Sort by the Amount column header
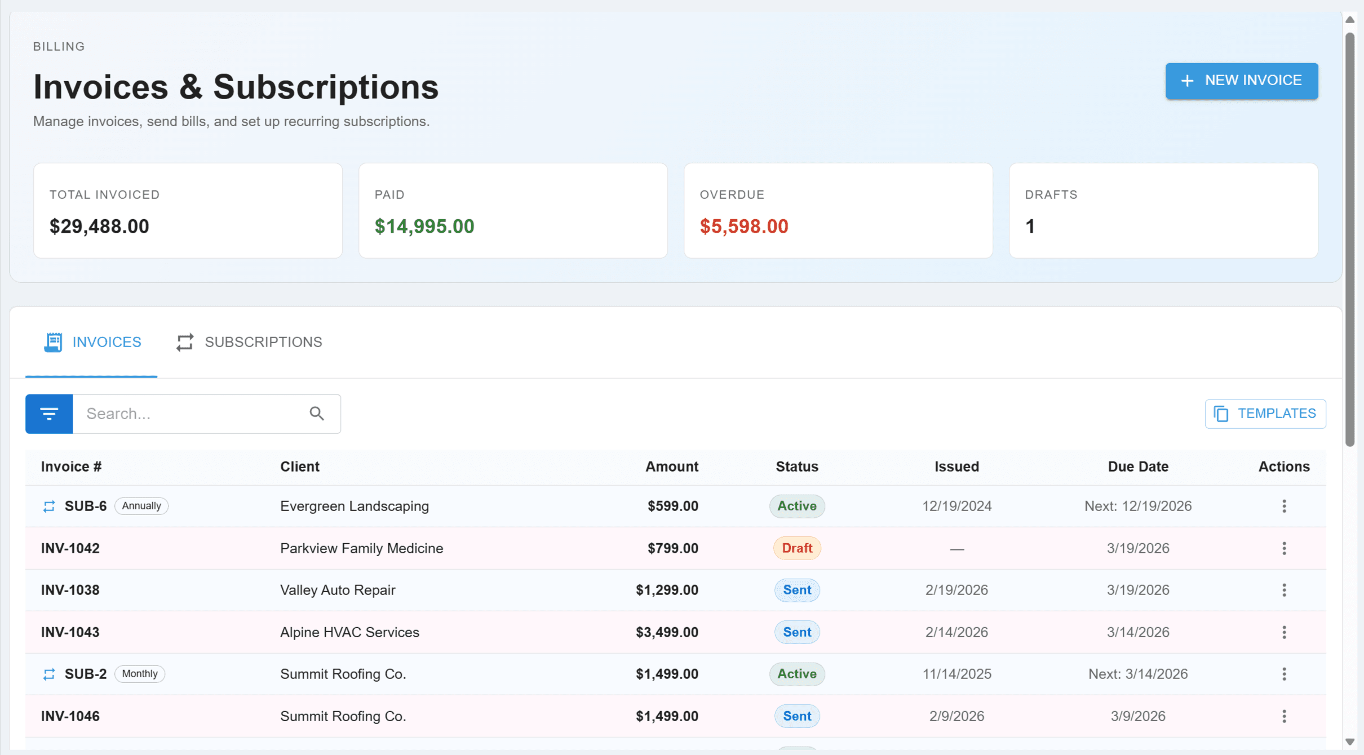 click(672, 467)
